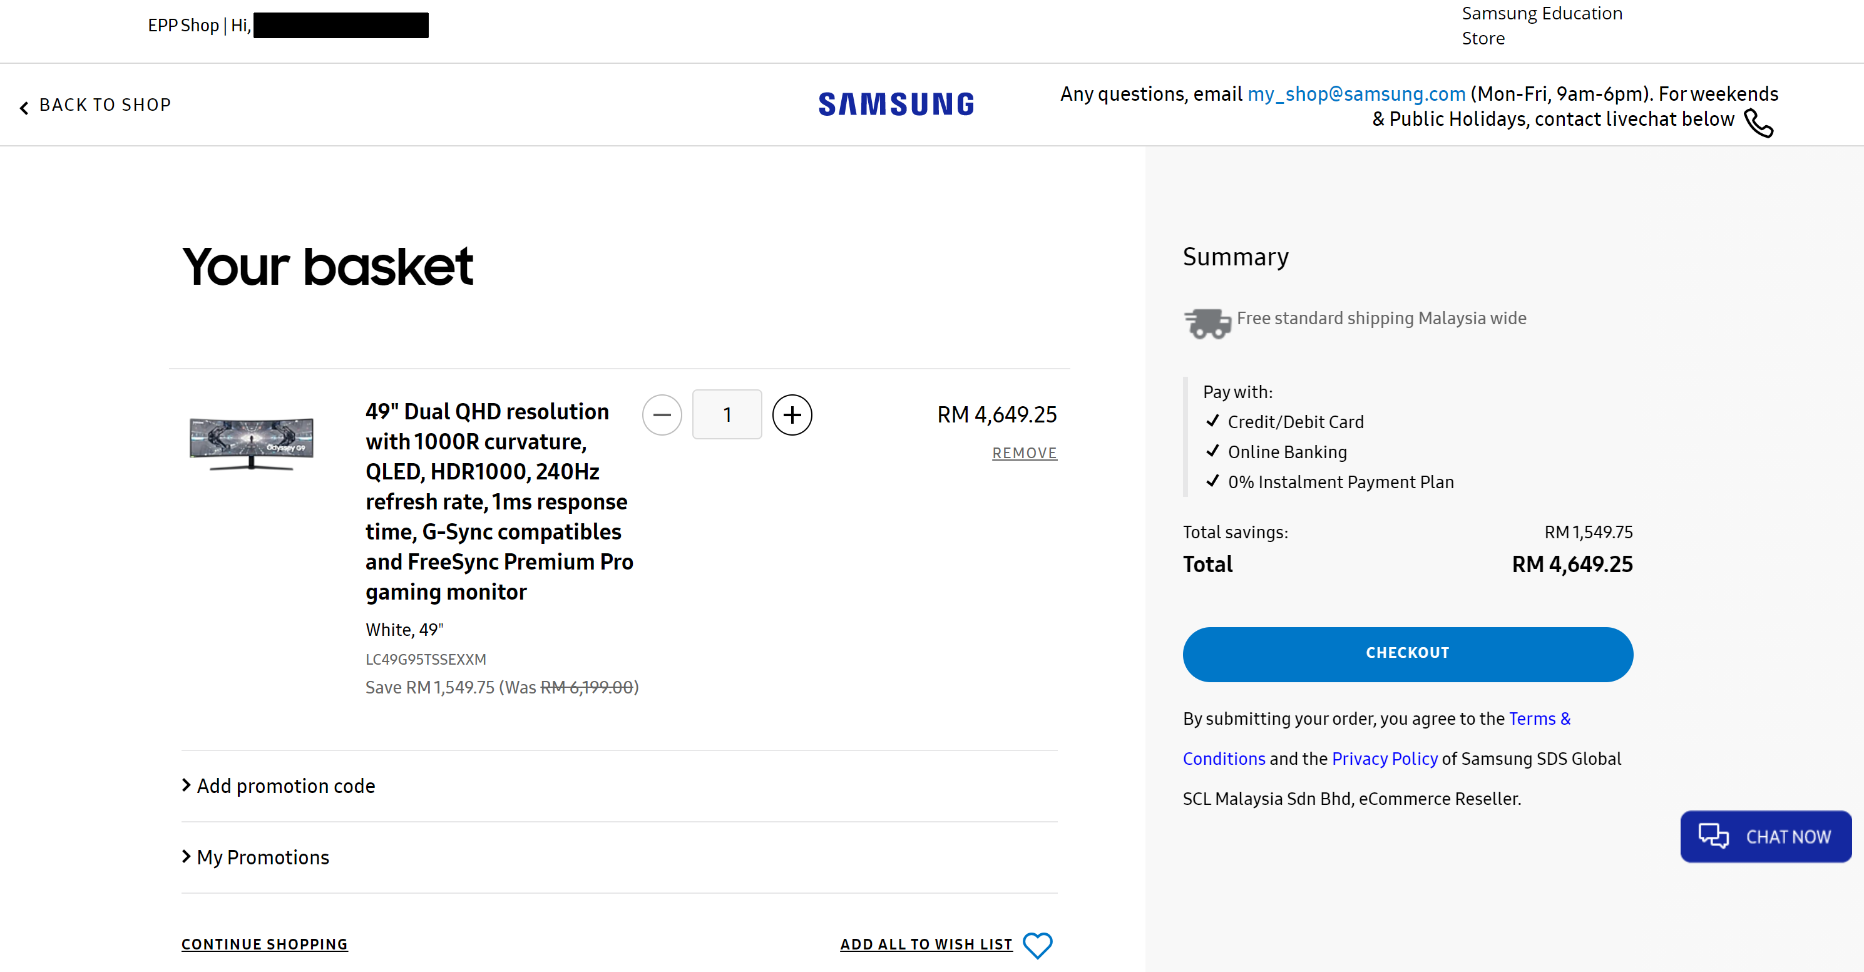Image resolution: width=1864 pixels, height=972 pixels.
Task: Click the back arrow beside Back to Shop
Action: click(x=24, y=107)
